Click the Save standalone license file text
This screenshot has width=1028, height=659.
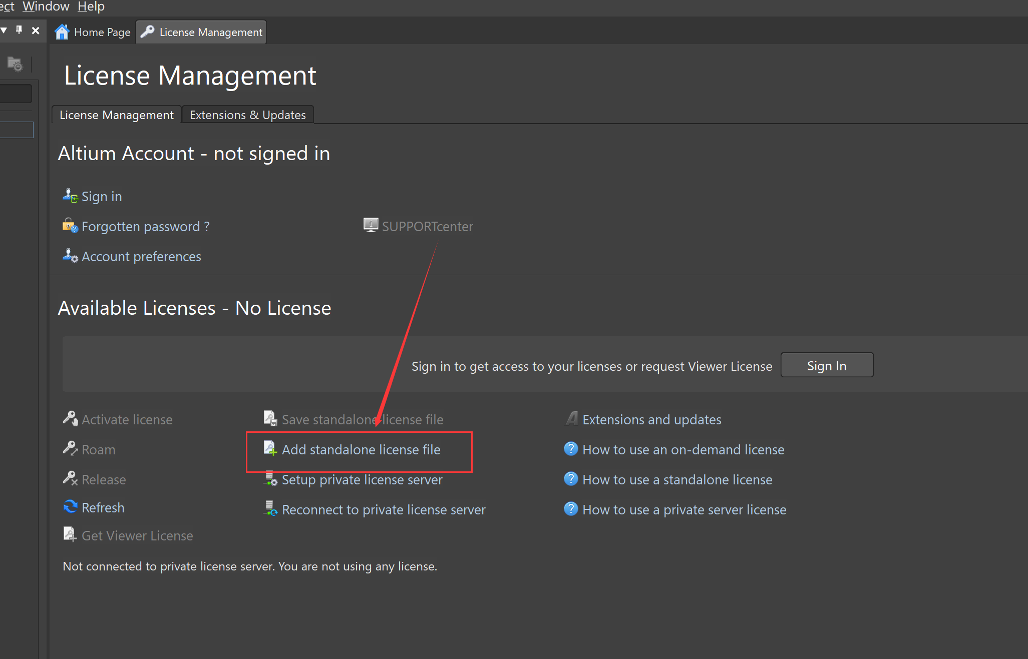363,420
